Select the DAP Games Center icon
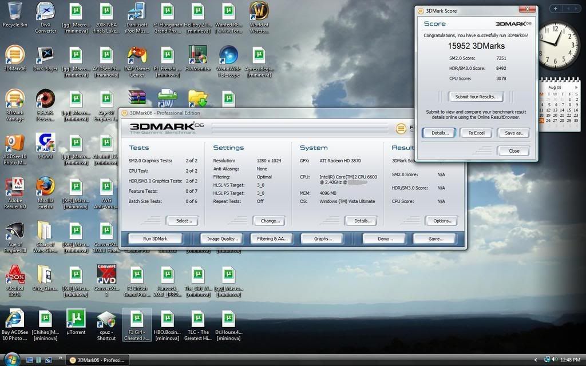586x366 pixels. pyautogui.click(x=137, y=62)
